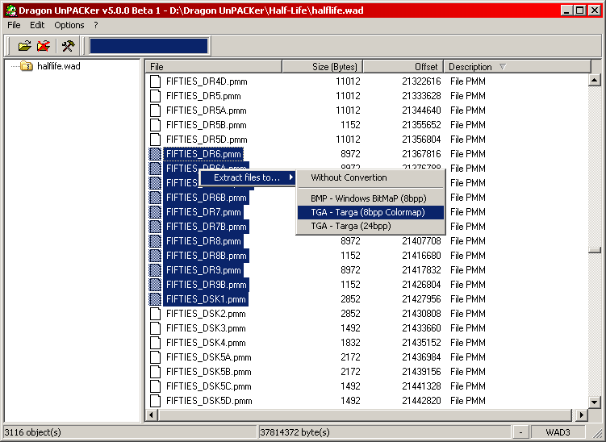
Task: Choose Without Convertion extract option
Action: 370,177
